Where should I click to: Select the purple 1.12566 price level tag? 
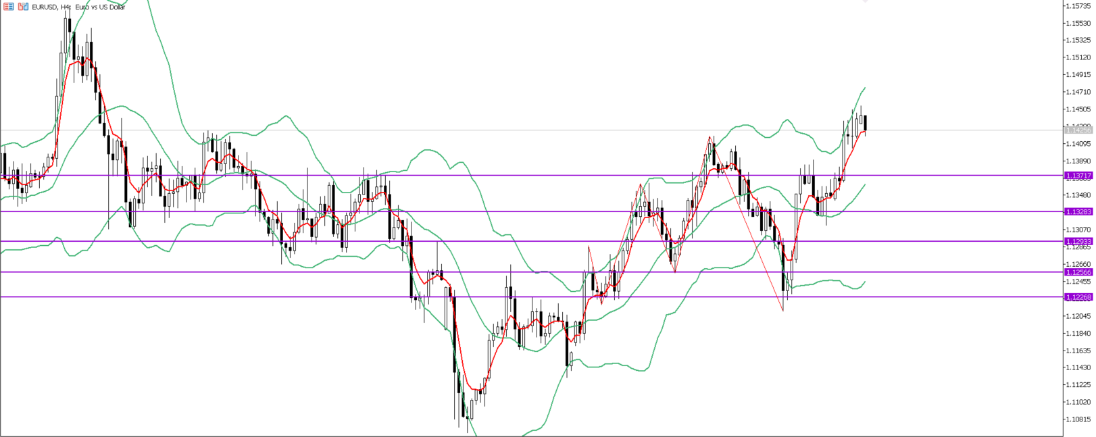click(x=1078, y=272)
